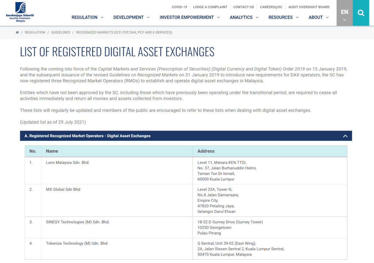374x263 pixels.
Task: Open the Audit Oversight Board link
Action: [309, 7]
